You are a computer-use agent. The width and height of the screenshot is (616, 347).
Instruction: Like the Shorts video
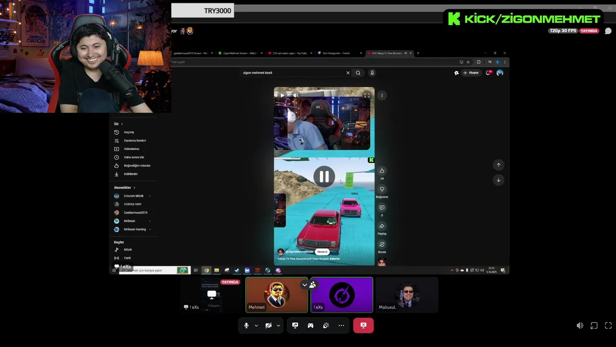pyautogui.click(x=382, y=171)
